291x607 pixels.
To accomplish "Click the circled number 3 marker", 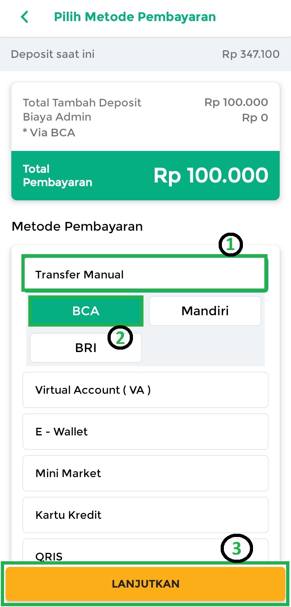I will tap(236, 548).
